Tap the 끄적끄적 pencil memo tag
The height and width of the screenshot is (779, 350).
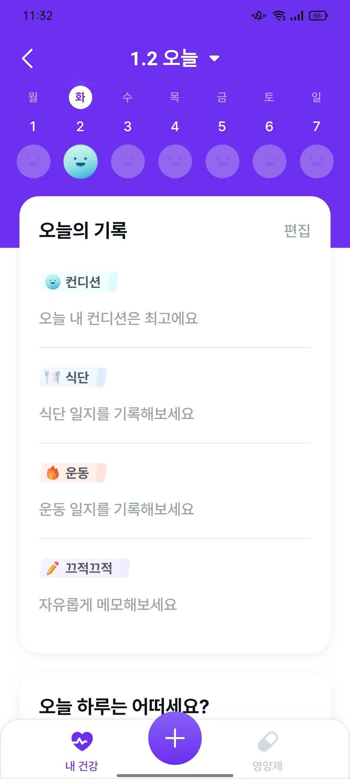coord(85,568)
